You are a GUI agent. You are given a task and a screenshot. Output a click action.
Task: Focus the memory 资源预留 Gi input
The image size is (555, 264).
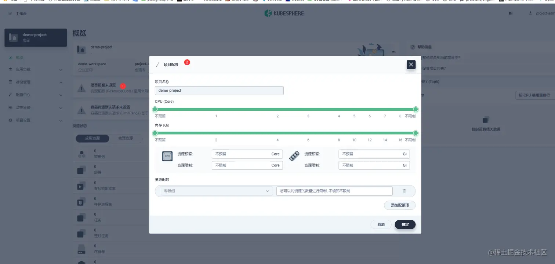point(374,154)
